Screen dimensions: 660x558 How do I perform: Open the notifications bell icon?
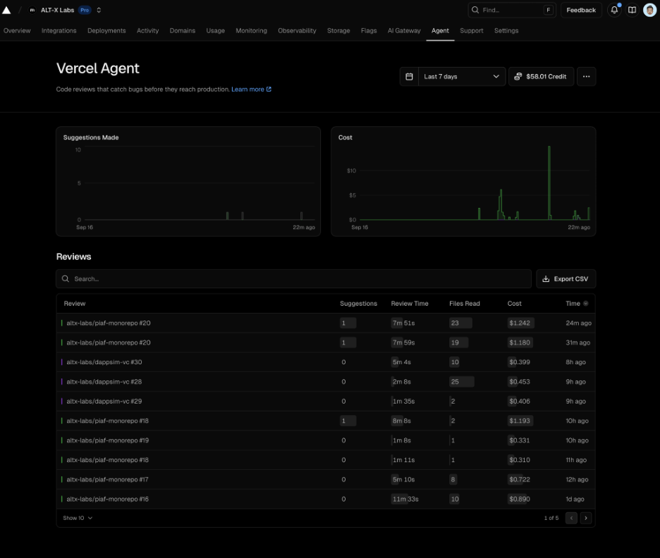pos(614,10)
